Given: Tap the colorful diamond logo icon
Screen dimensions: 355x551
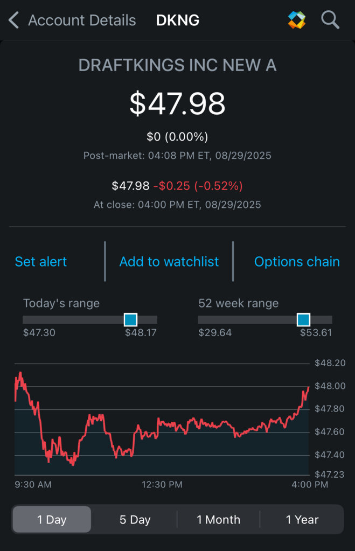Looking at the screenshot, I should click(296, 20).
